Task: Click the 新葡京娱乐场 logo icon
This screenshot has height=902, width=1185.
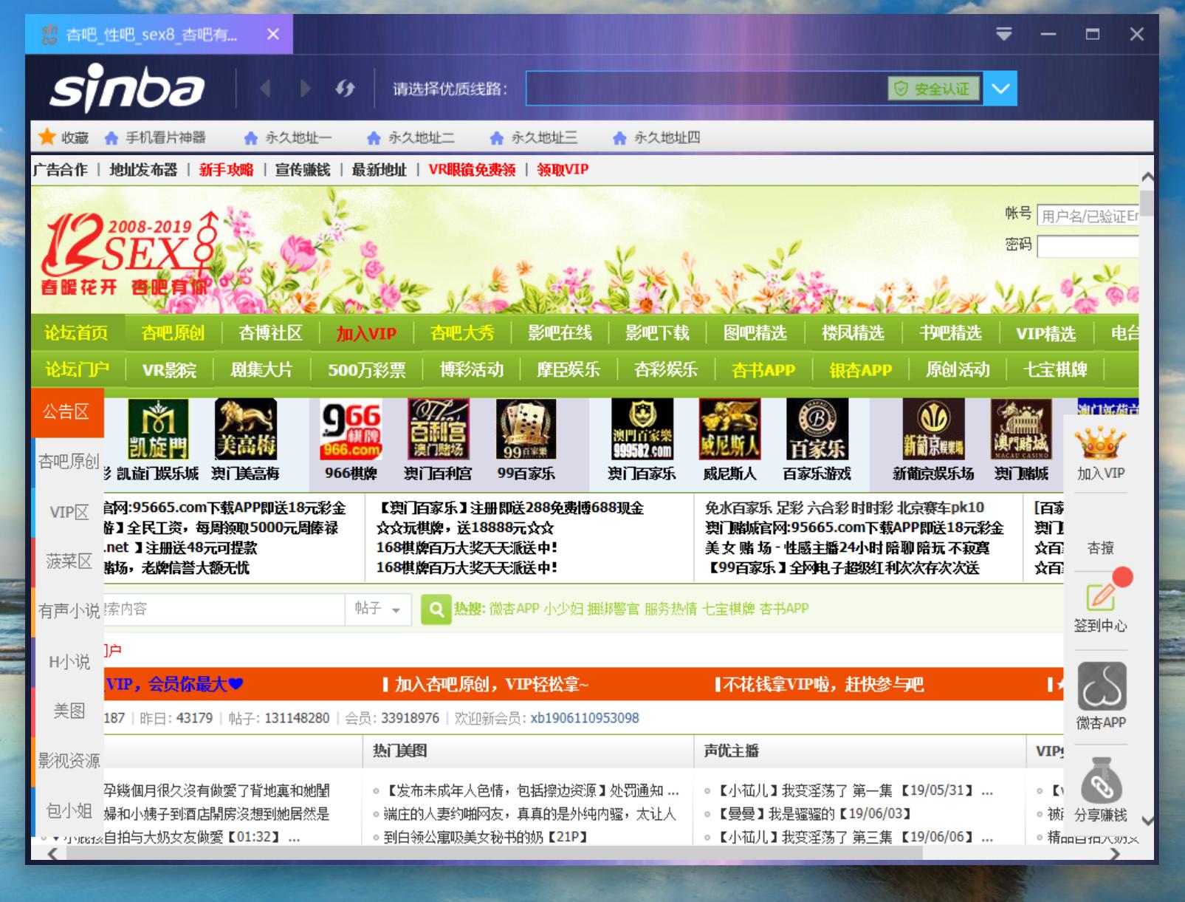Action: [933, 429]
